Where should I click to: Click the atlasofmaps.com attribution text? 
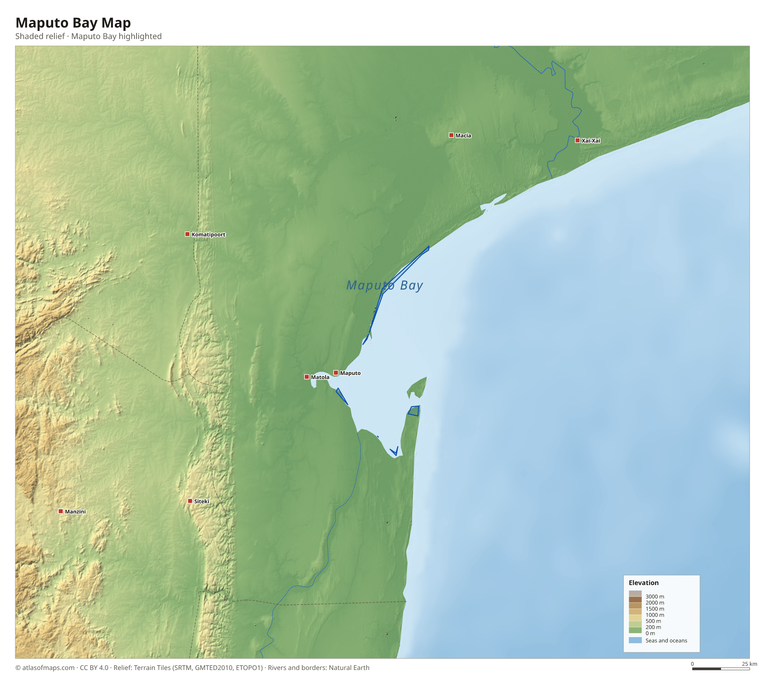(192, 668)
